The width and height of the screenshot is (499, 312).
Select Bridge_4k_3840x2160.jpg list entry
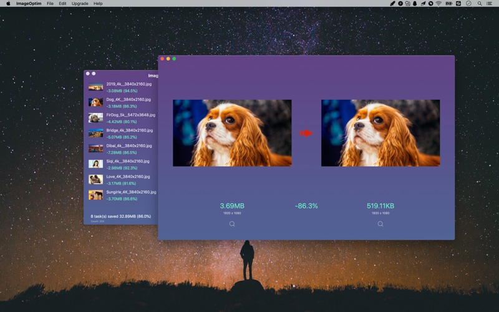click(x=129, y=130)
